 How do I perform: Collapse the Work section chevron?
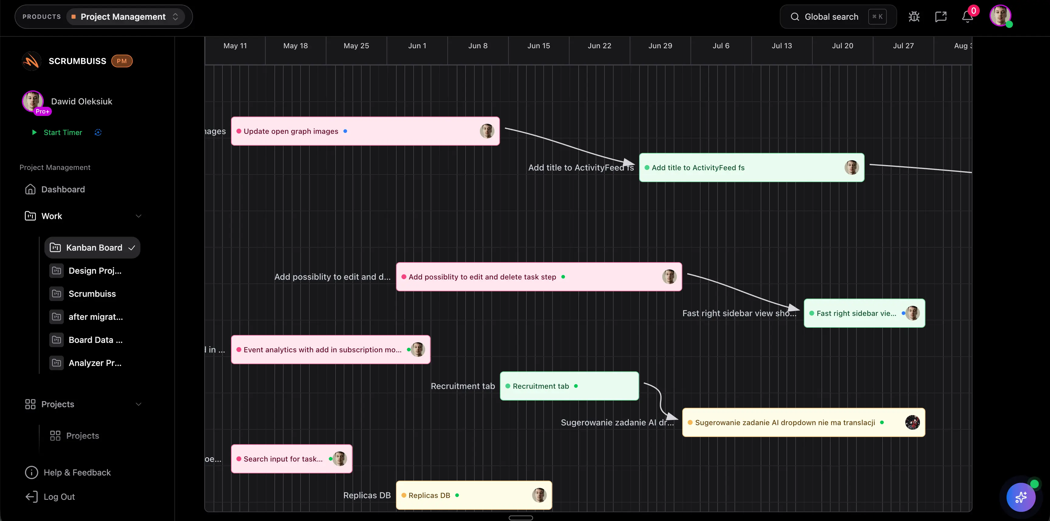139,216
